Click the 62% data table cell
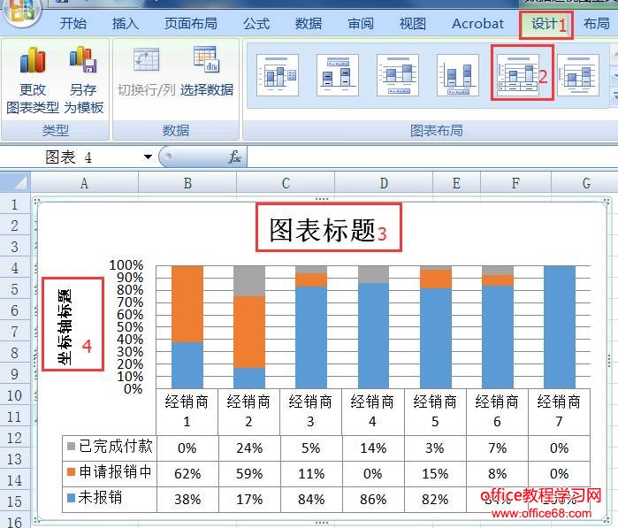This screenshot has width=618, height=528. 187,473
